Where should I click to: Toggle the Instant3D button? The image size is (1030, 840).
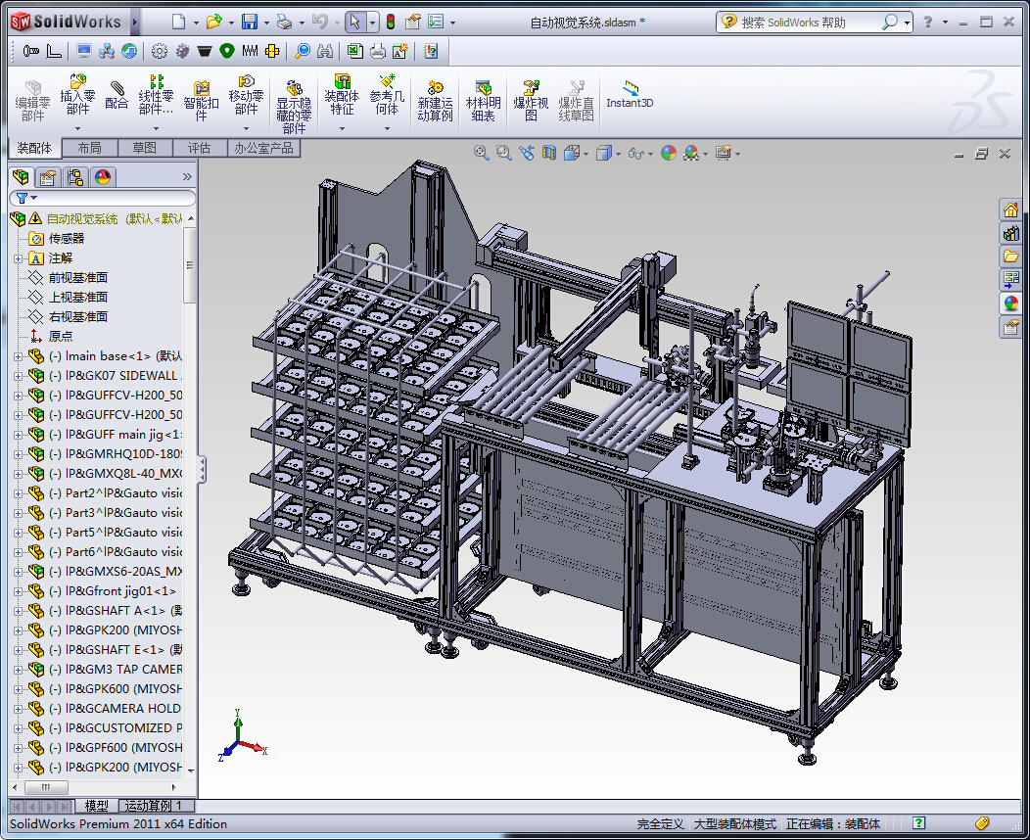630,94
